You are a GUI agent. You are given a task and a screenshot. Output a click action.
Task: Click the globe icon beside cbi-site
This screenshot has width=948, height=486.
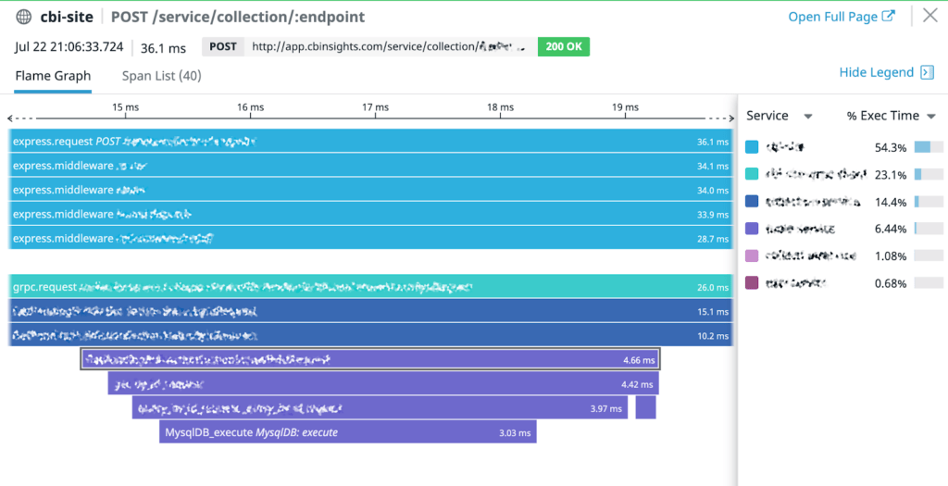(x=23, y=17)
